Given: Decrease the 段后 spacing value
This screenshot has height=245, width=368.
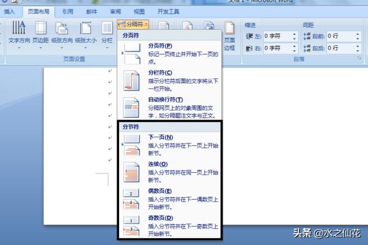Looking at the screenshot, I should 358,51.
